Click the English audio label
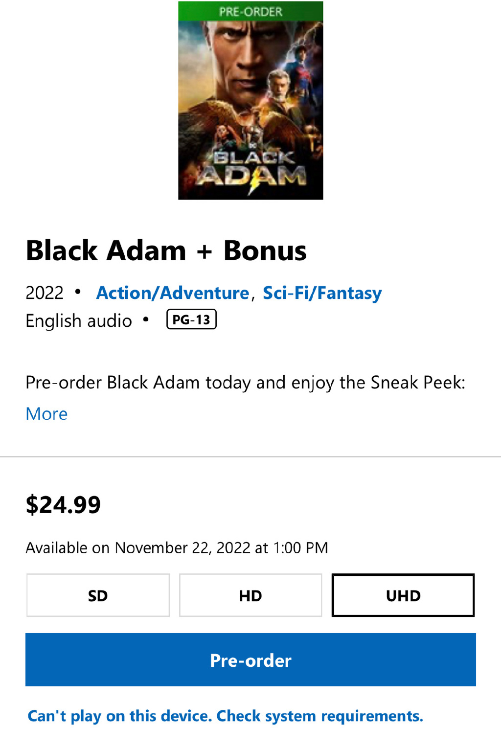Image resolution: width=501 pixels, height=749 pixels. point(79,321)
